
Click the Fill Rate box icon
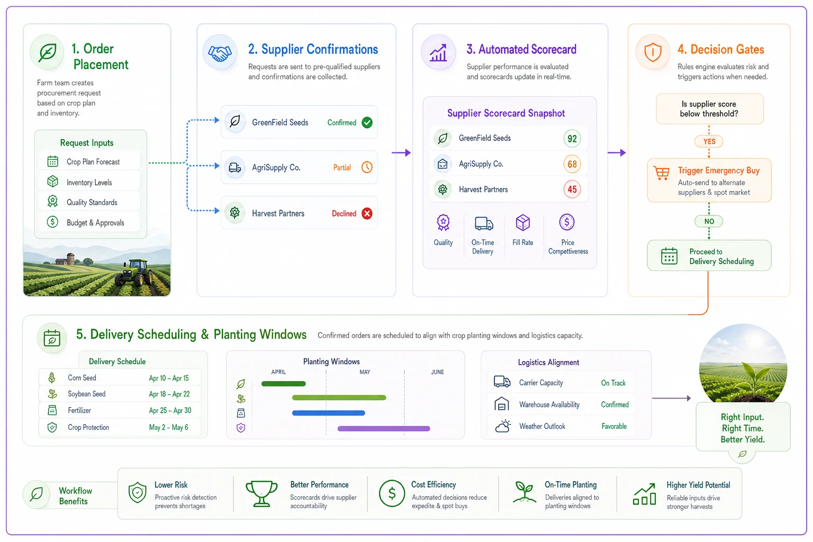[523, 223]
